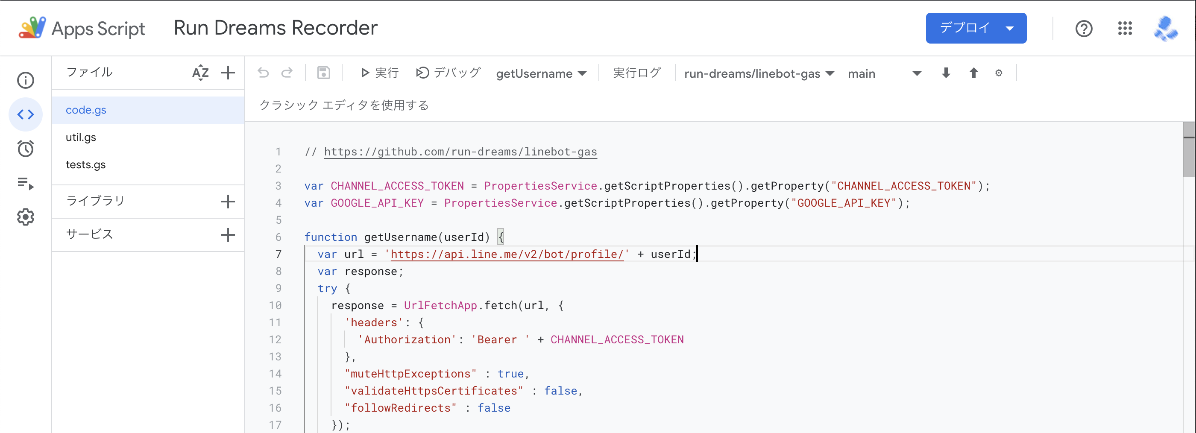Viewport: 1196px width, 433px height.
Task: Click UrlFetchApp on line 10
Action: click(440, 305)
